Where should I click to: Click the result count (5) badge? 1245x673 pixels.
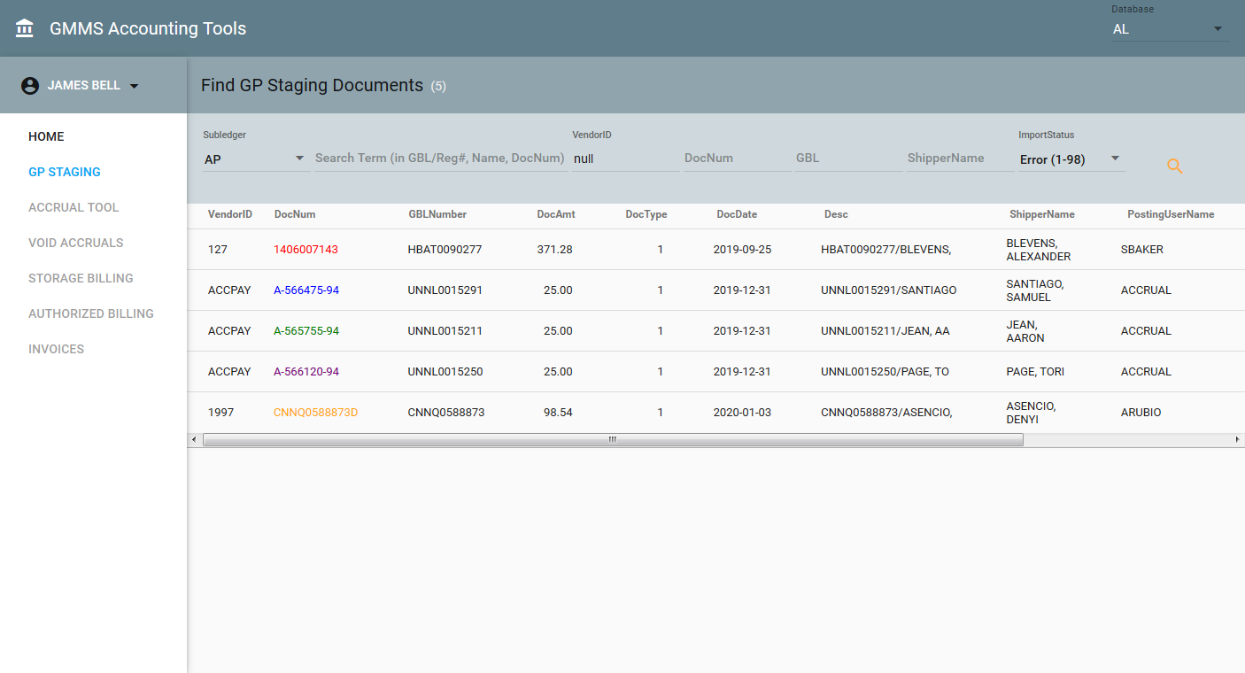coord(438,87)
